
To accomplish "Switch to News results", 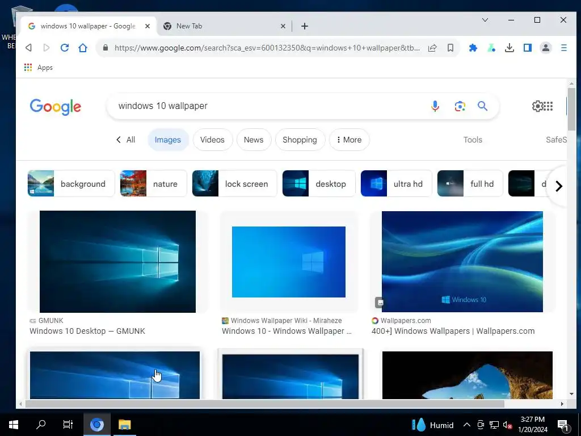I will coord(254,140).
